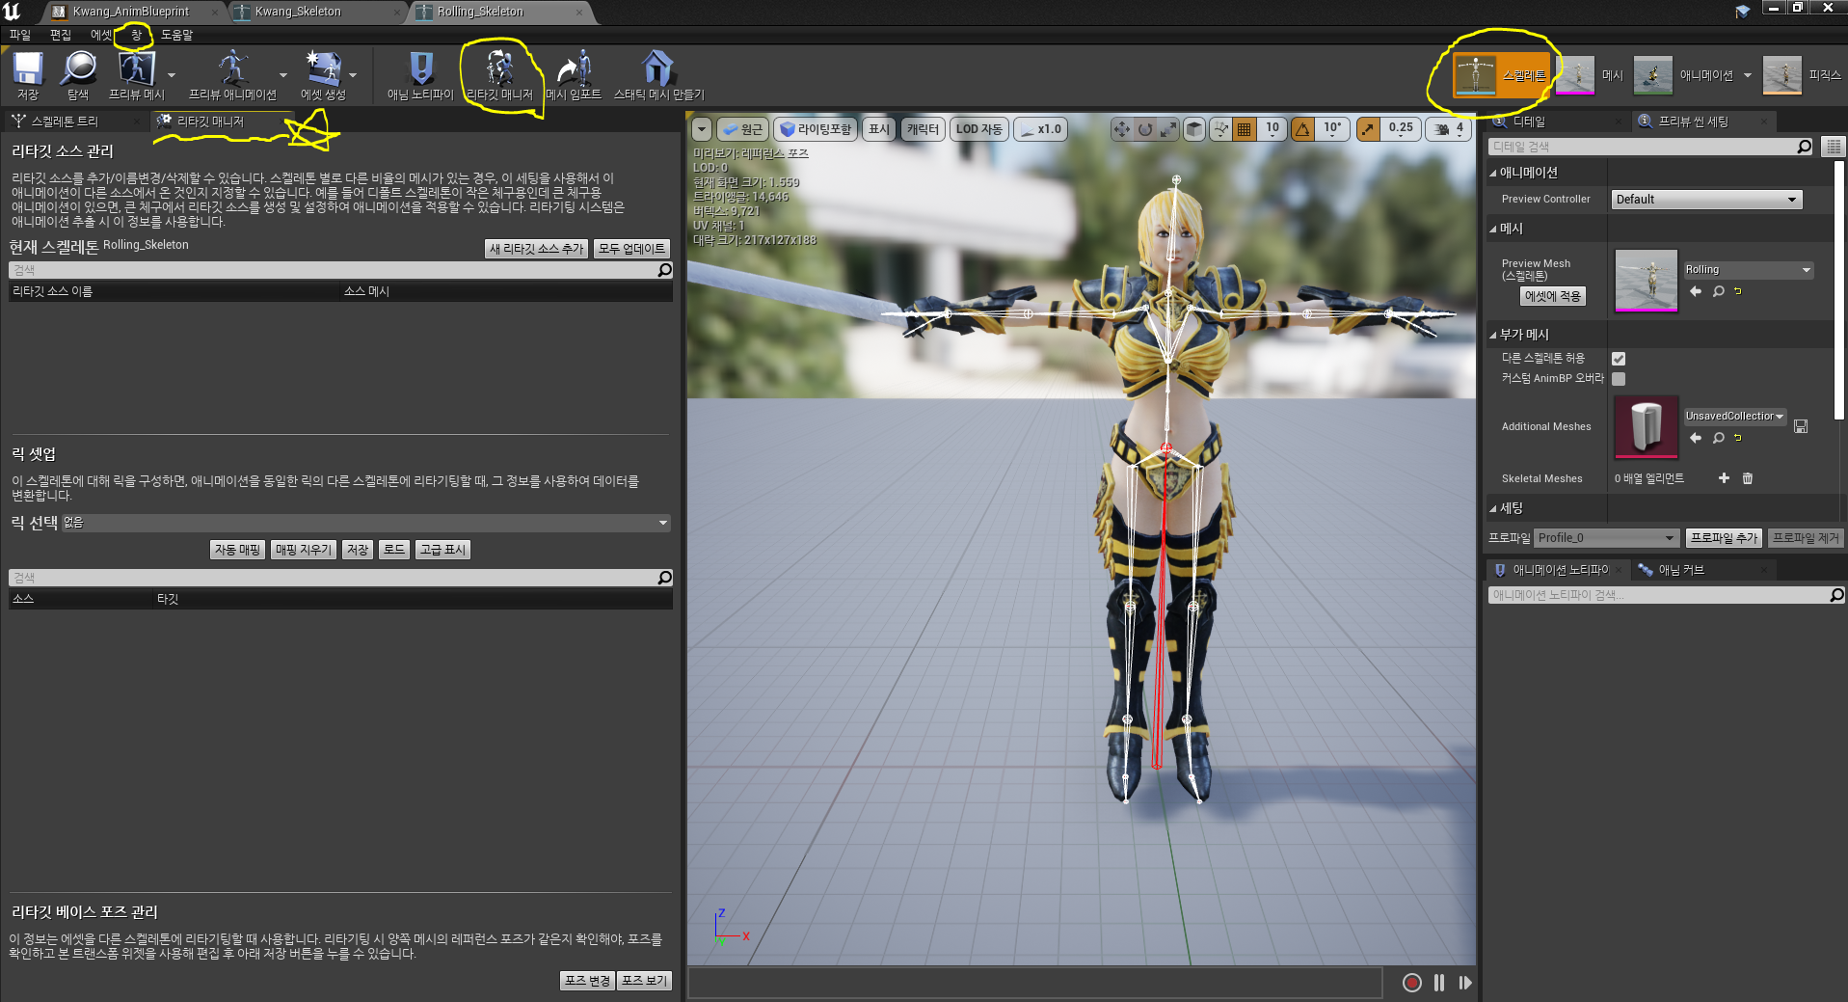The height and width of the screenshot is (1002, 1848).
Task: Open the UnsavedCollection dropdown
Action: click(x=1734, y=417)
